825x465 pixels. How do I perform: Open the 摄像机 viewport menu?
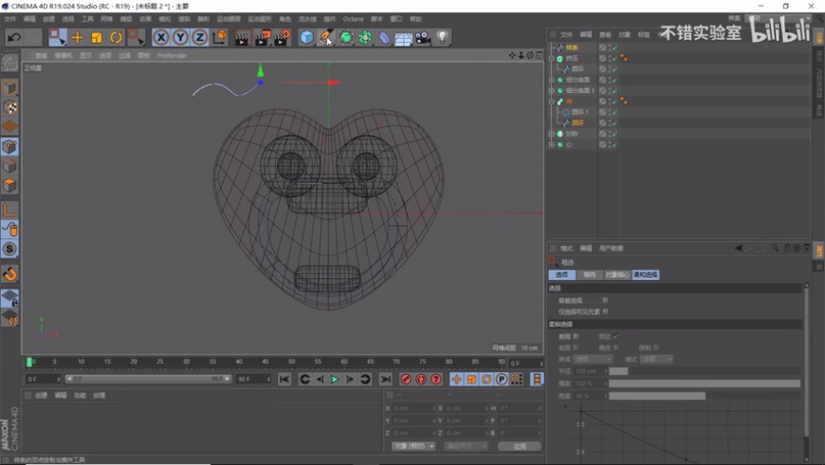[64, 55]
